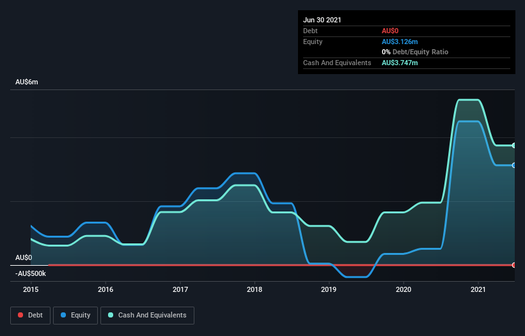The image size is (525, 336).
Task: Click the 2019 x-axis label
Action: pos(329,289)
